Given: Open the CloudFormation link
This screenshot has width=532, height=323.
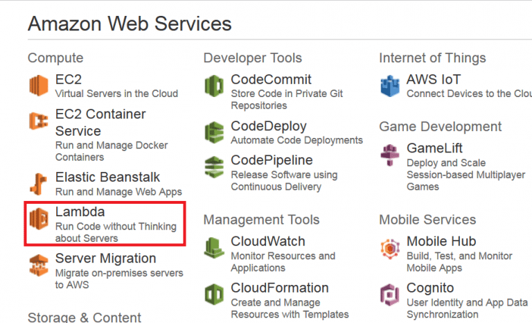Looking at the screenshot, I should coord(280,288).
